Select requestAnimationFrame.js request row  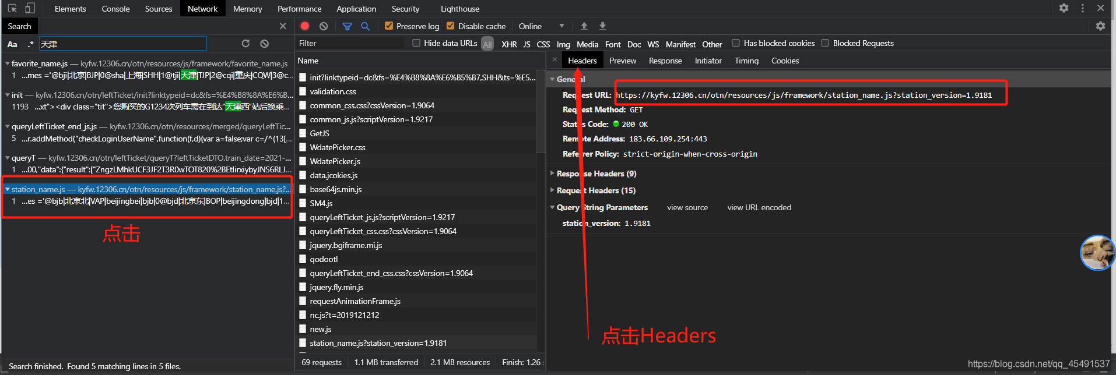tap(416, 301)
